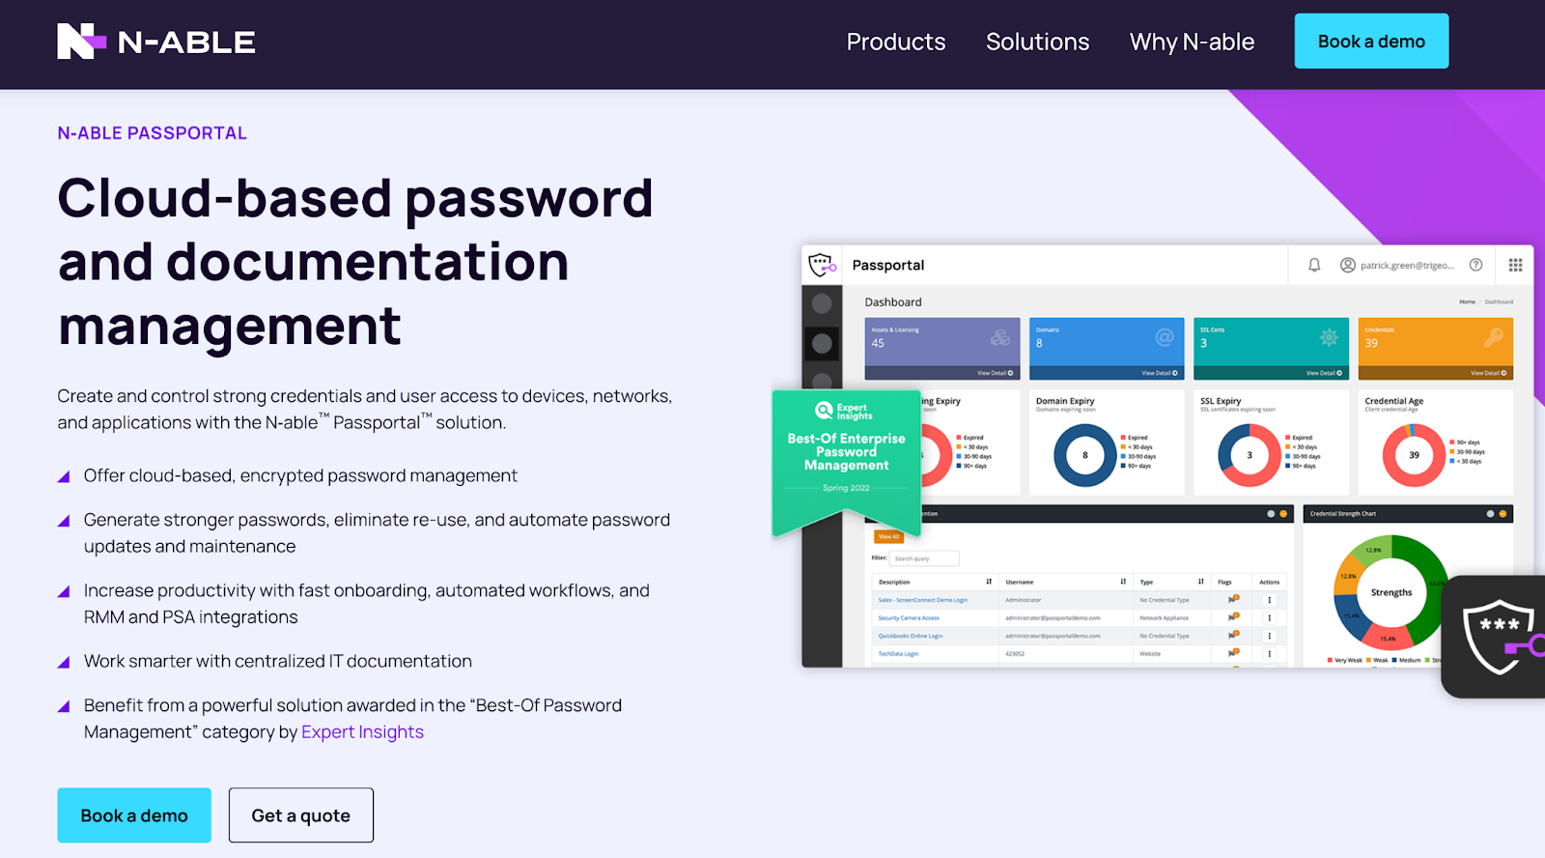Viewport: 1545px width, 858px height.
Task: Click the Passportal shield logo in the dashboard header
Action: (x=822, y=265)
